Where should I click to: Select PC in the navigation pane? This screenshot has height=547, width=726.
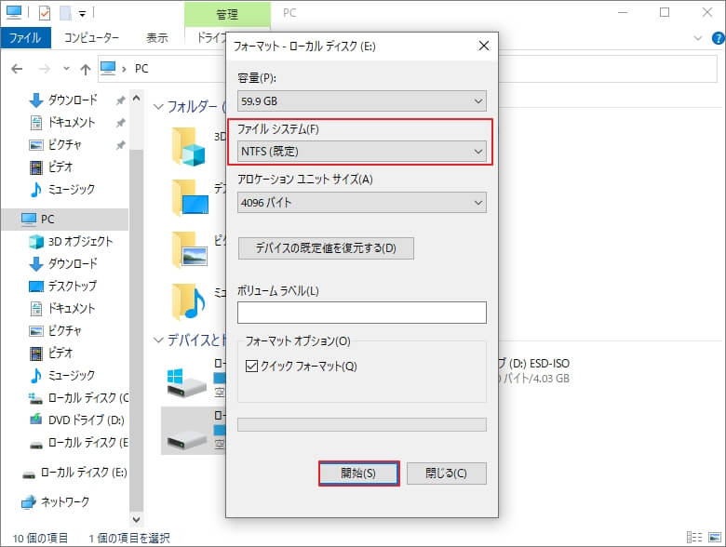click(65, 219)
